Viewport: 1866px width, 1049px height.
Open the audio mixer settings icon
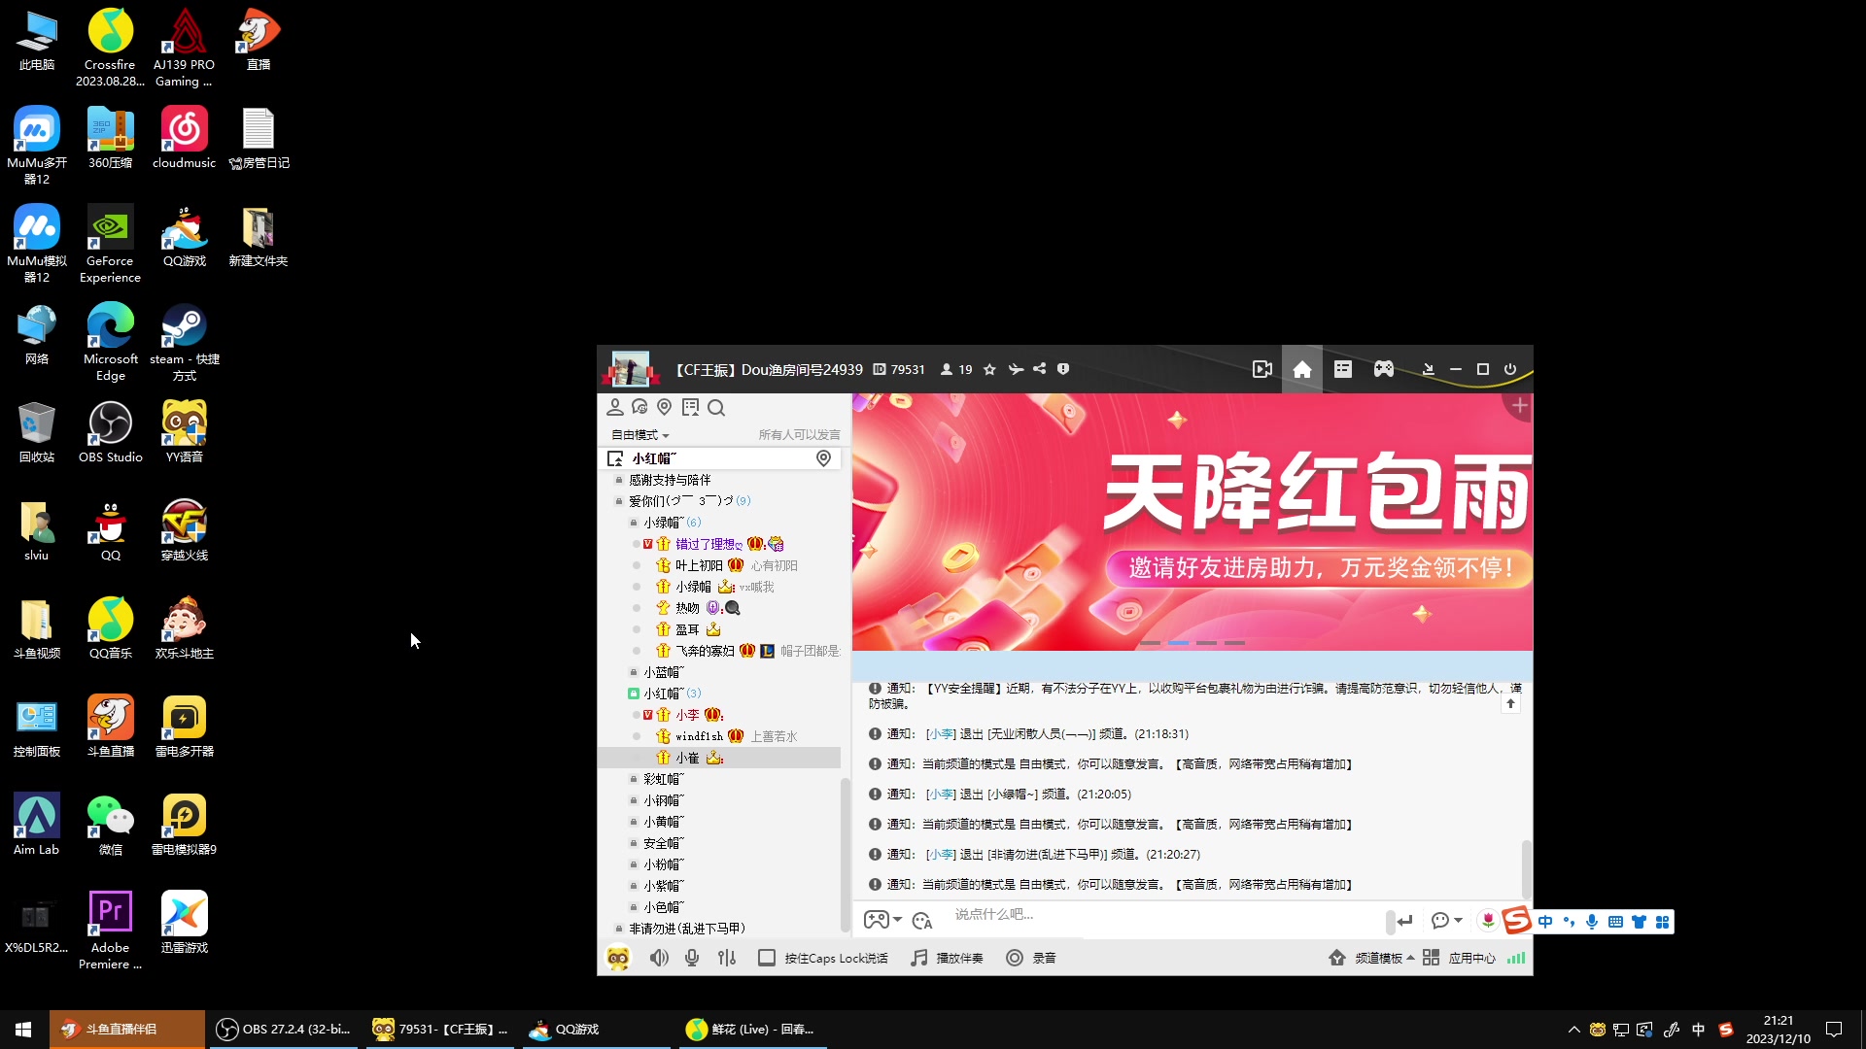tap(727, 958)
